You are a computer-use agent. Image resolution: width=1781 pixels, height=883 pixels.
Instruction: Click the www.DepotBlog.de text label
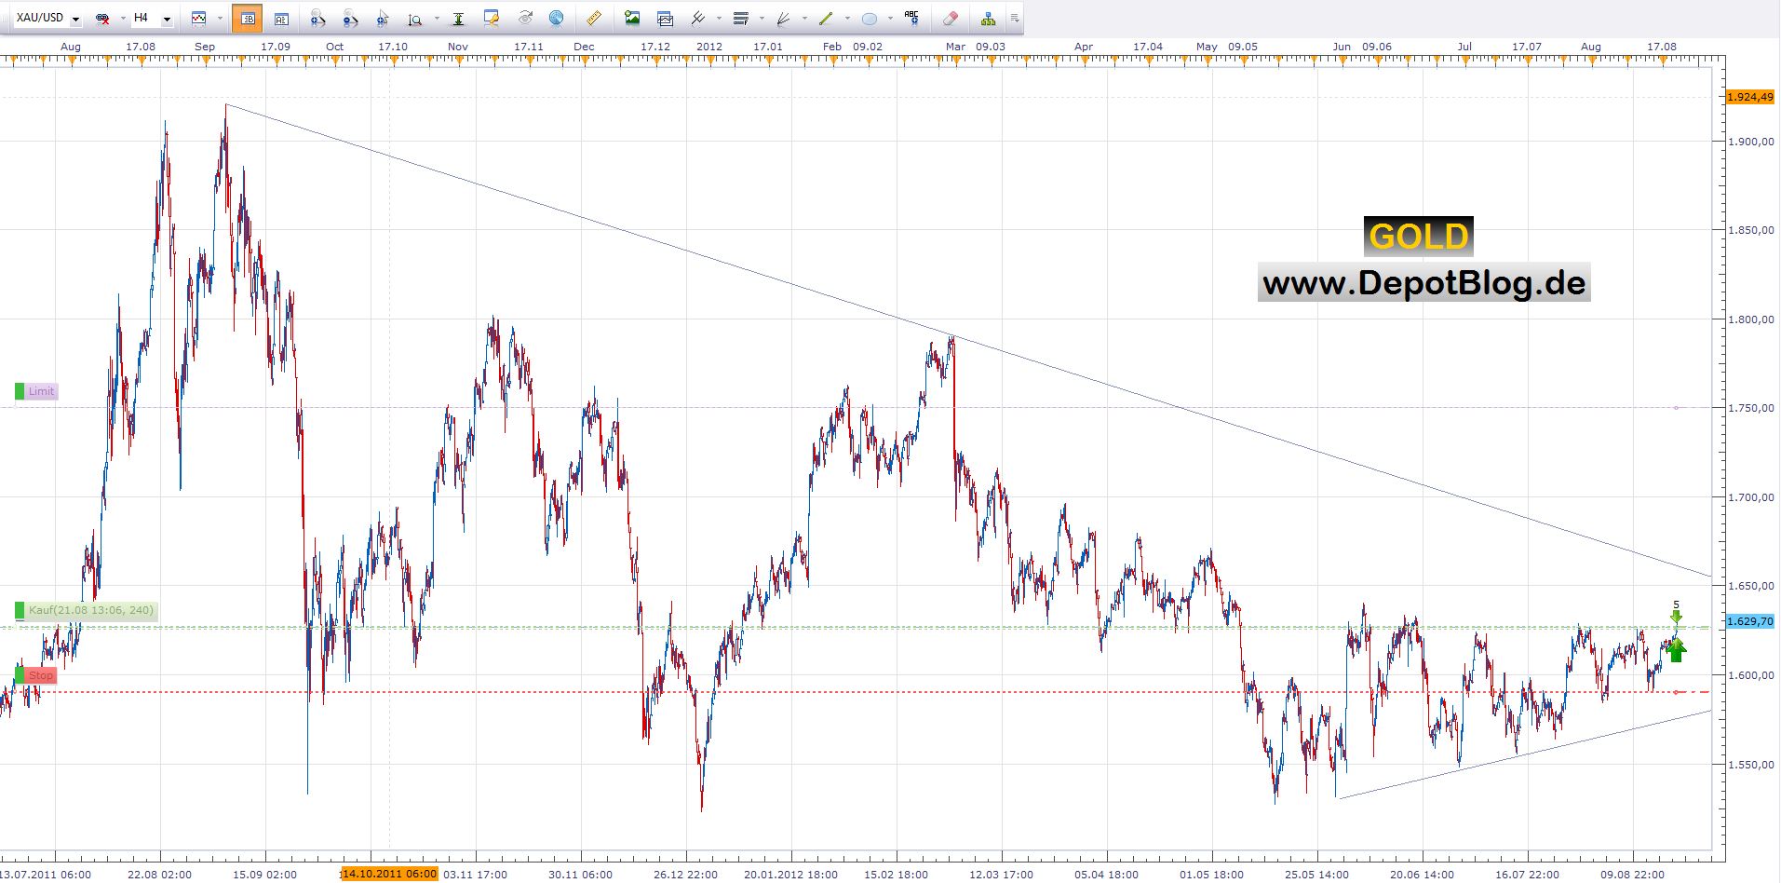1423,283
